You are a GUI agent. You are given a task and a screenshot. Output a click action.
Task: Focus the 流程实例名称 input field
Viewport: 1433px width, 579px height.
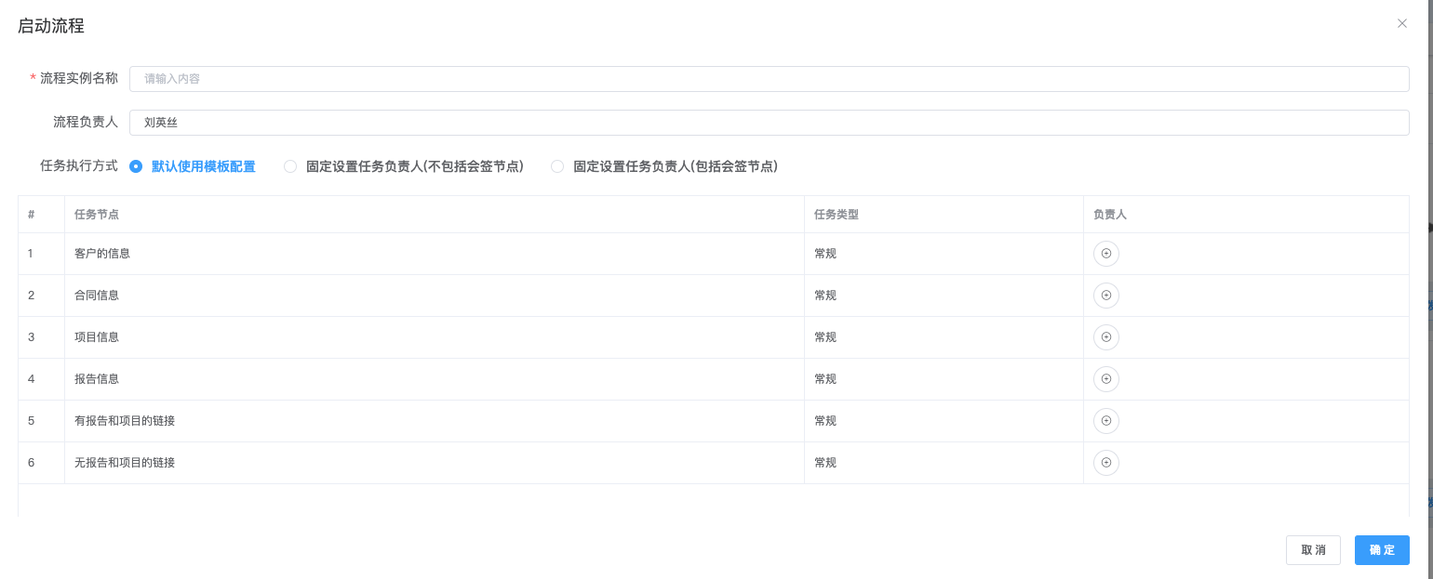769,79
